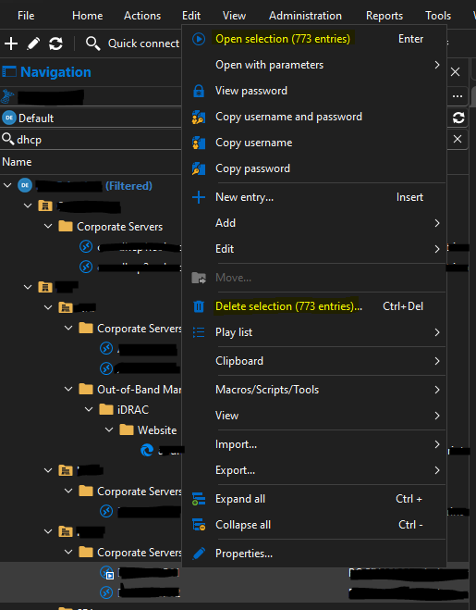Click the Delete selection trash icon
Image resolution: width=476 pixels, height=610 pixels.
(199, 306)
